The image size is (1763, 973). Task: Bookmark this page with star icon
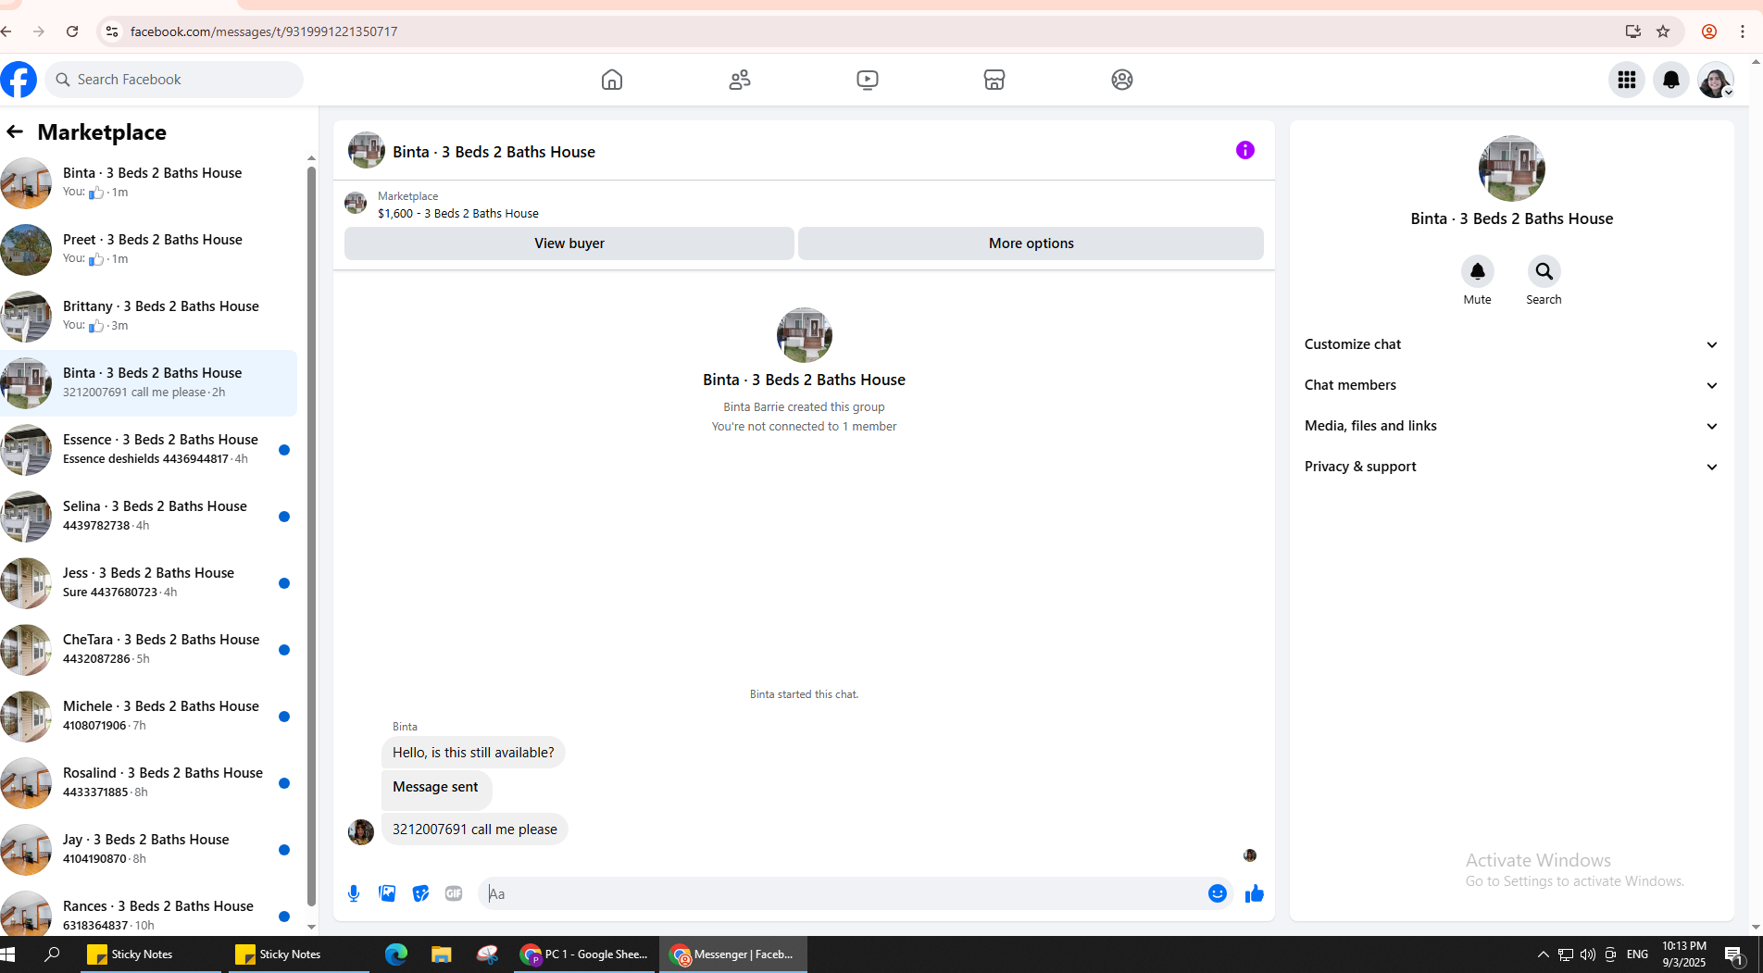tap(1663, 31)
